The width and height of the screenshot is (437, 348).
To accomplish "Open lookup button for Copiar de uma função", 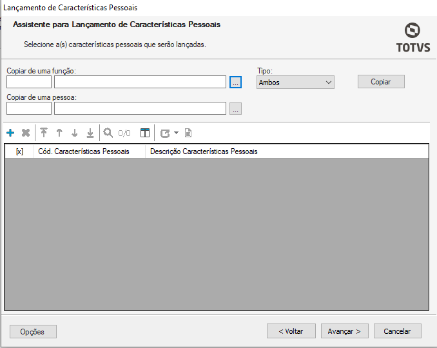I will [x=235, y=82].
